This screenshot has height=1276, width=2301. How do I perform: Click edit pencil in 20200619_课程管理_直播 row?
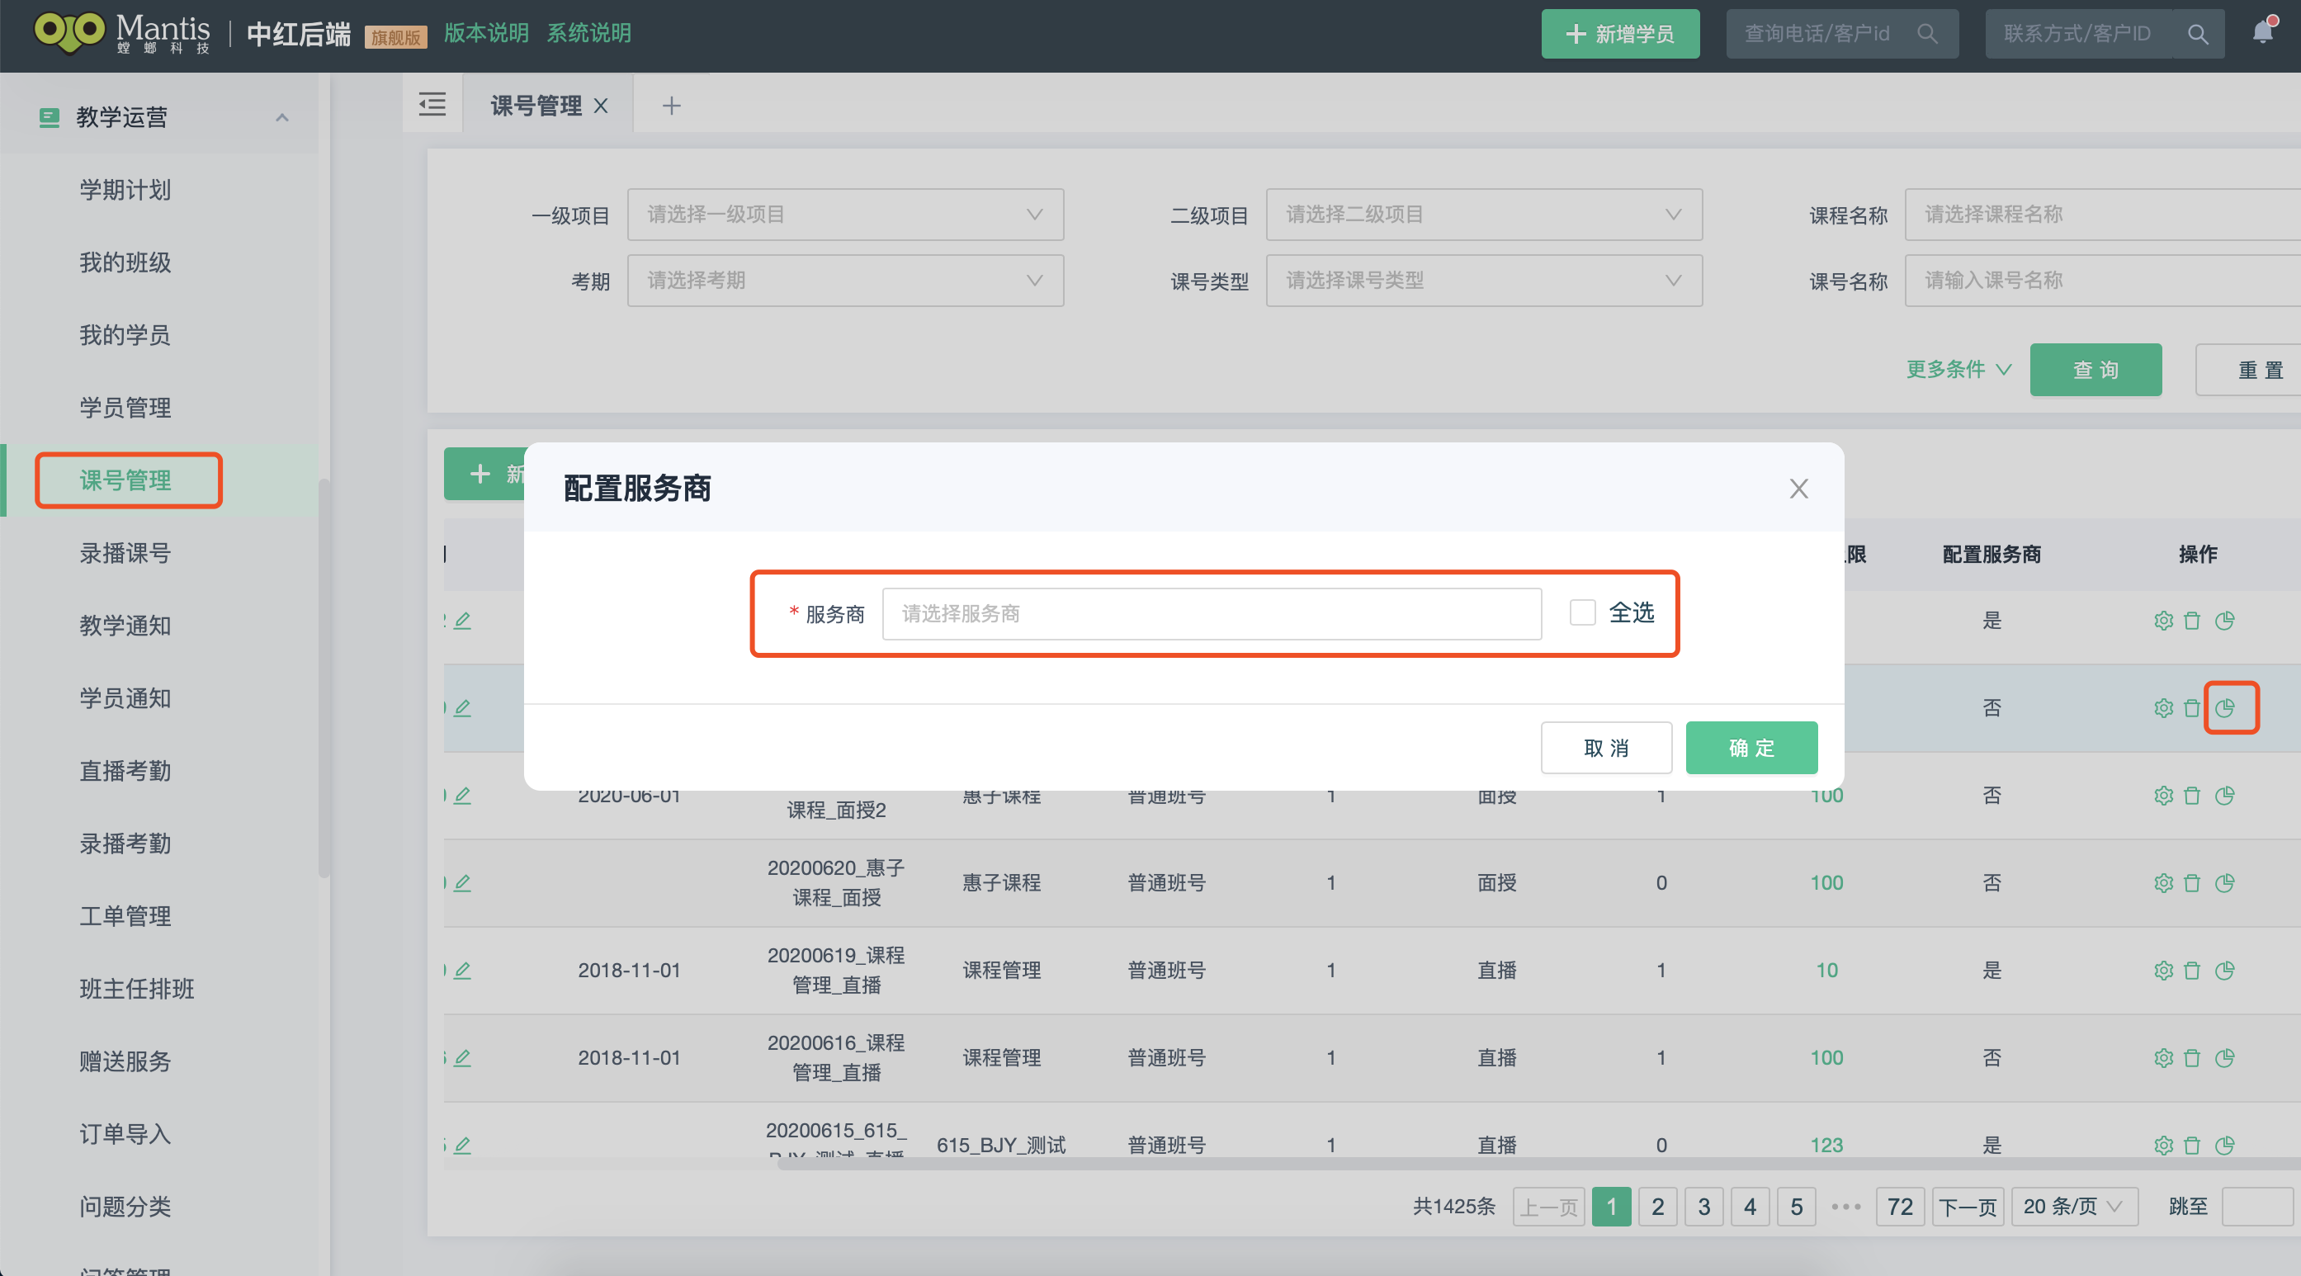click(462, 971)
